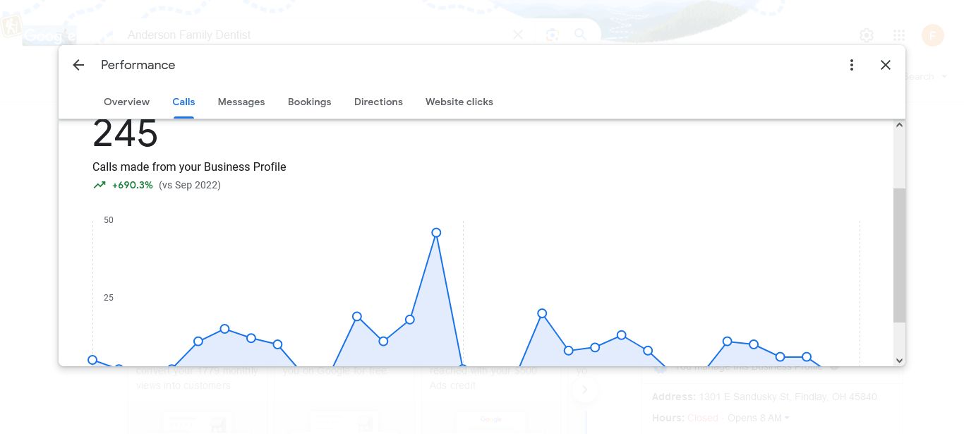Switch to the Overview tab

pos(126,102)
